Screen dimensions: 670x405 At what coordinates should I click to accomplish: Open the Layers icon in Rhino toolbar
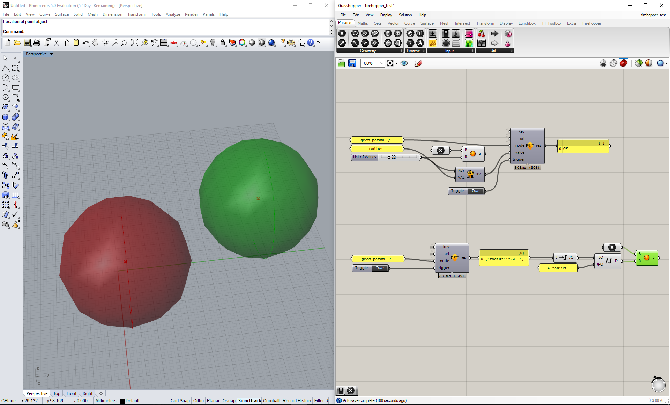(x=232, y=43)
